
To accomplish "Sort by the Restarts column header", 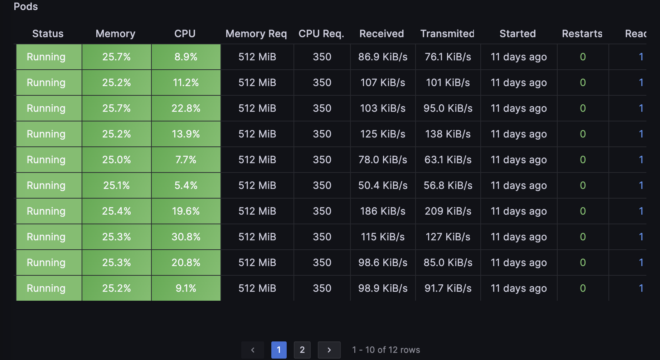I will click(582, 34).
